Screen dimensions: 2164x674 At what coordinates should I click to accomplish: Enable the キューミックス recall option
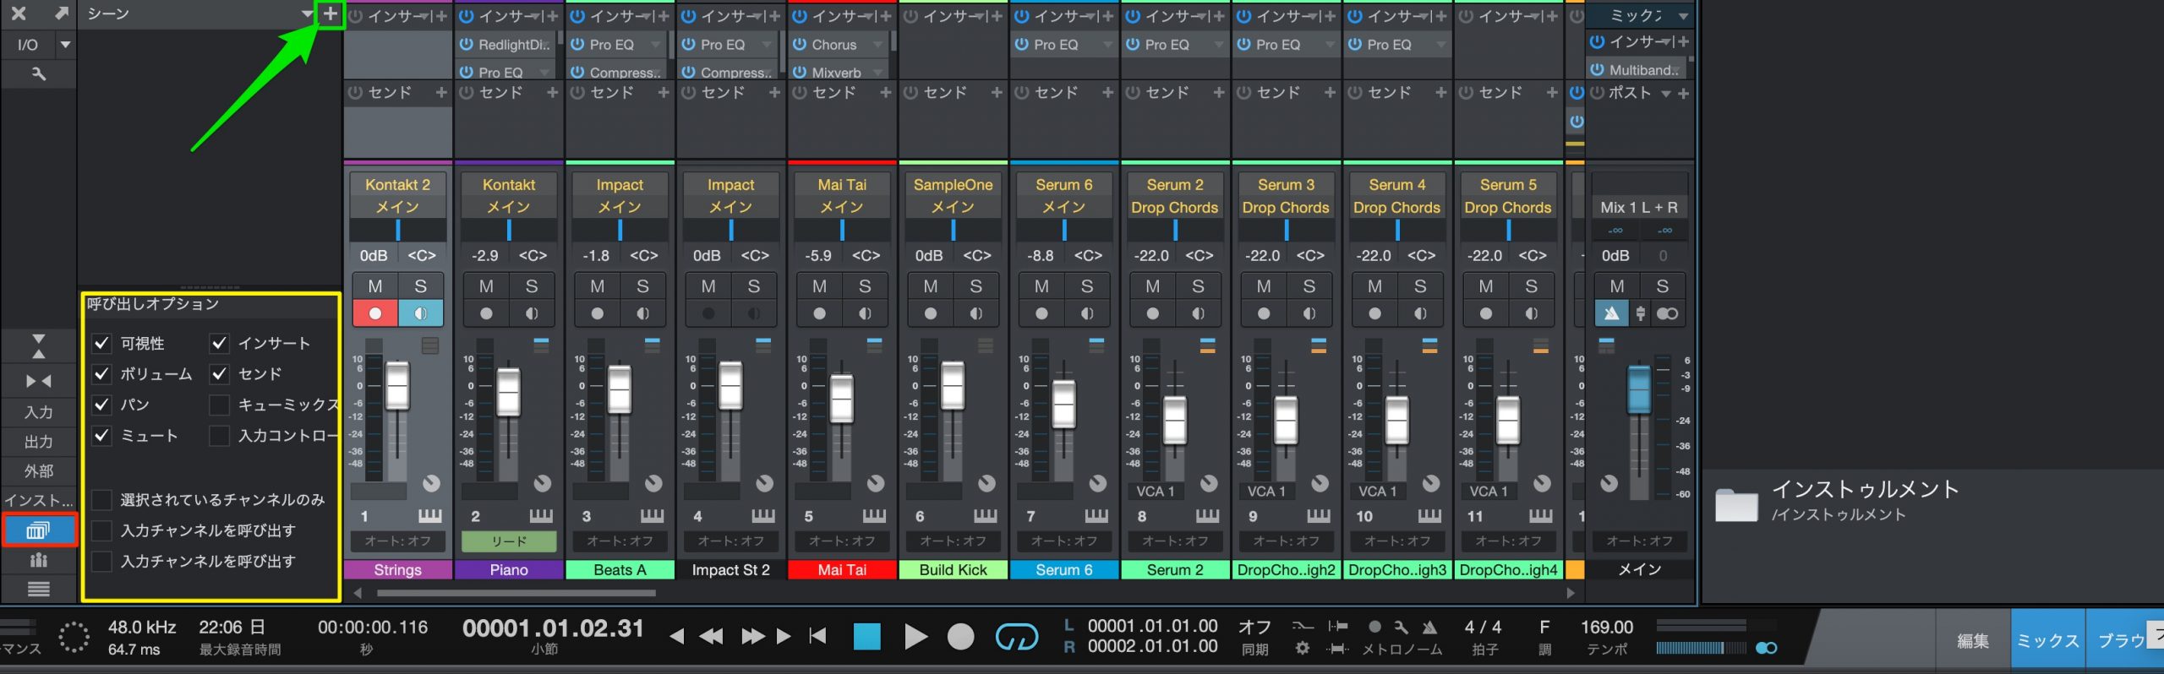click(x=219, y=405)
